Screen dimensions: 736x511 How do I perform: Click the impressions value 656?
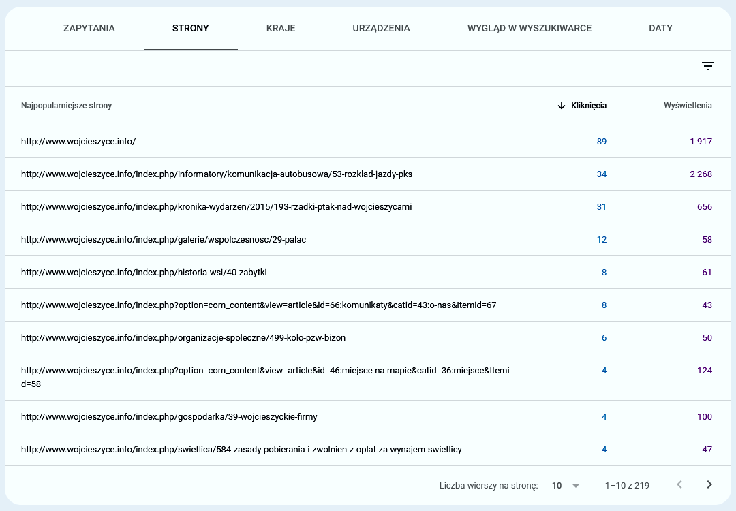705,207
